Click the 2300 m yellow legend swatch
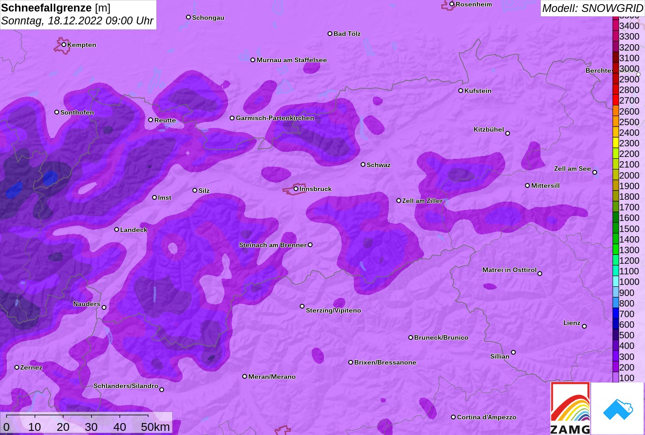This screenshot has height=435, width=645. point(616,143)
